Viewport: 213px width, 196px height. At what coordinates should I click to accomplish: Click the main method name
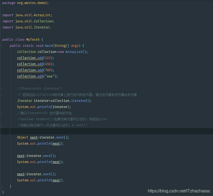click(x=49, y=46)
